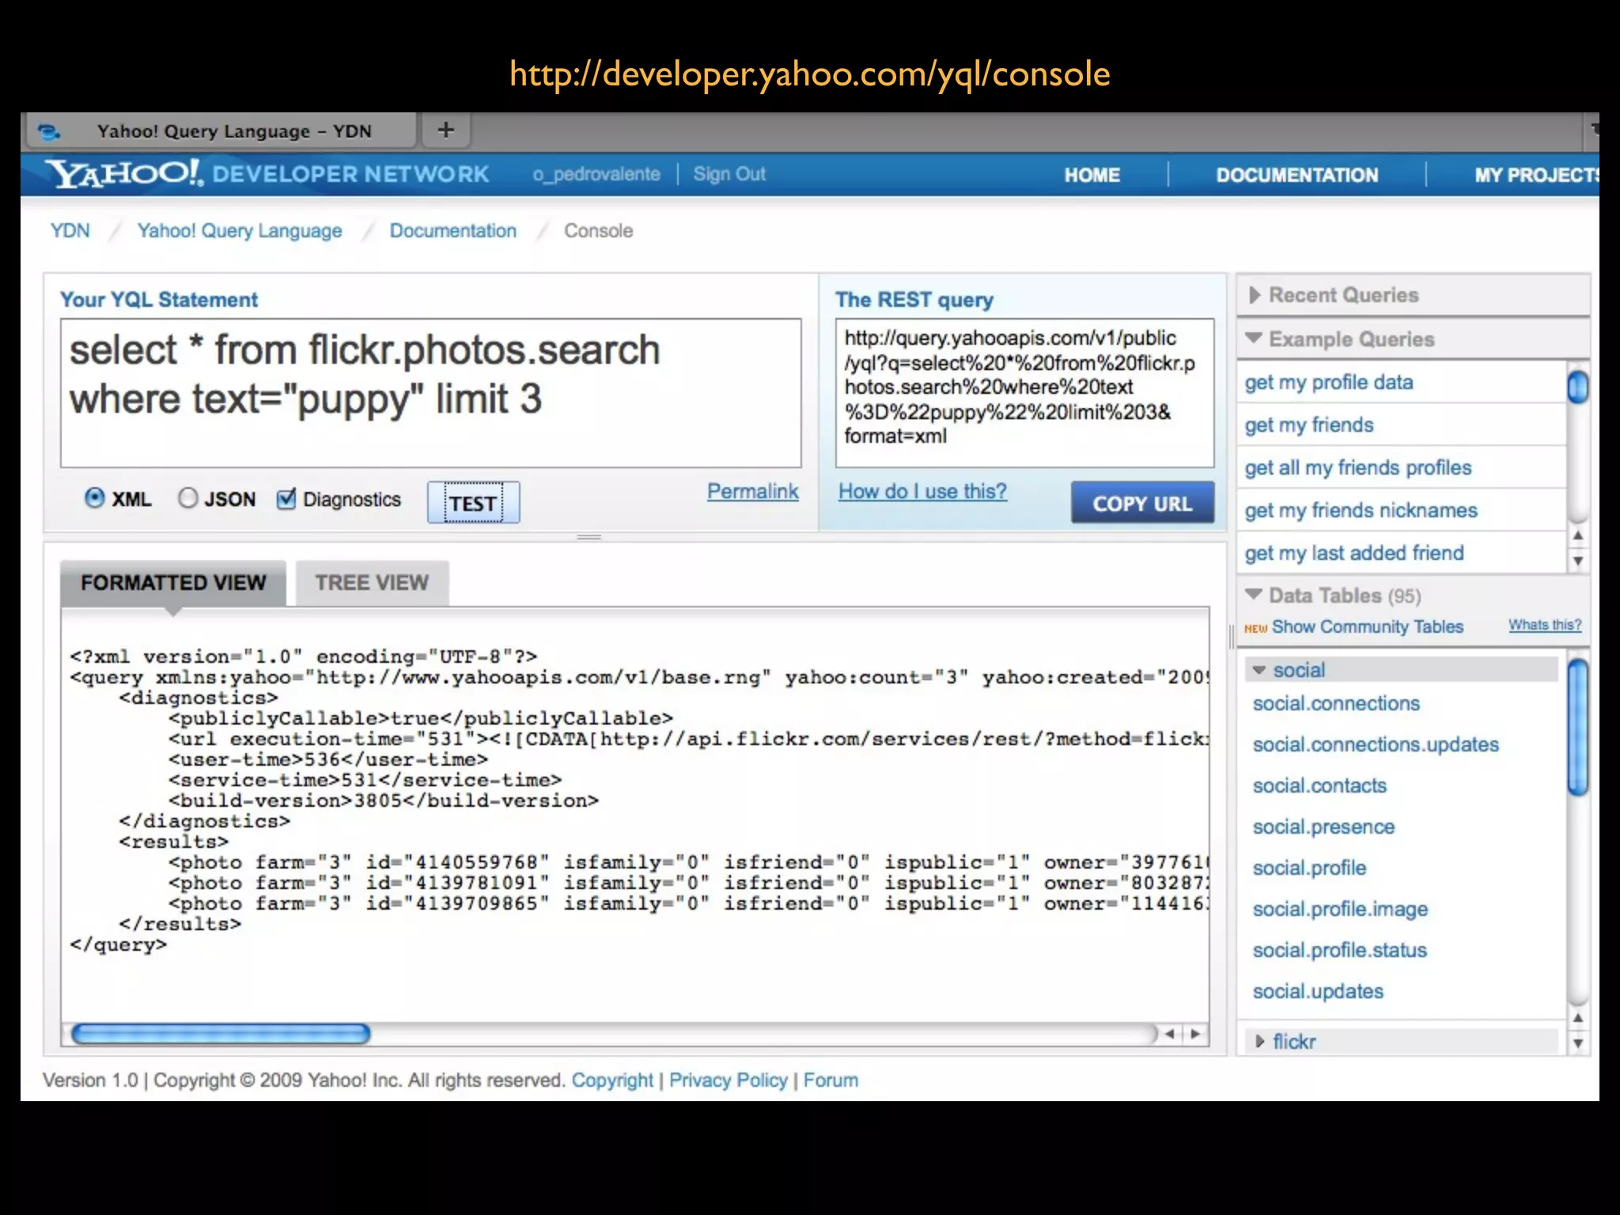
Task: Go to YDN breadcrumb link
Action: (x=70, y=230)
